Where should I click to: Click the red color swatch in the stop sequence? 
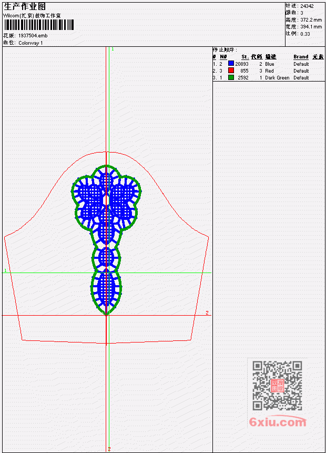(x=231, y=70)
